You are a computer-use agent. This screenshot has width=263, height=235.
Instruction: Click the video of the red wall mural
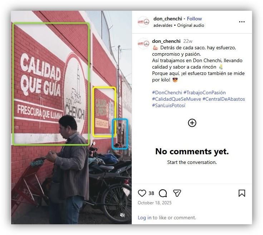pos(71,117)
